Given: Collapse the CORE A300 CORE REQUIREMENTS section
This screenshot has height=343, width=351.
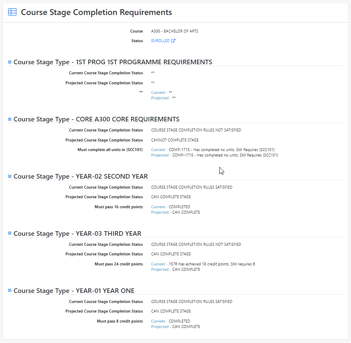Looking at the screenshot, I should [9, 119].
